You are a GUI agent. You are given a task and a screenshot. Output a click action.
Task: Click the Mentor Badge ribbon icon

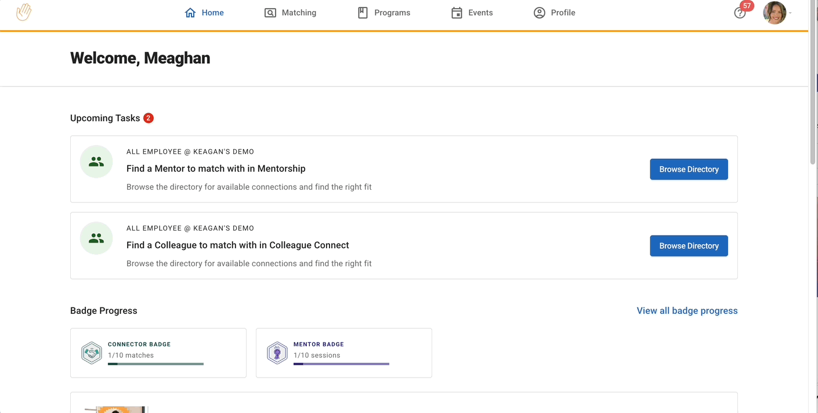tap(277, 353)
